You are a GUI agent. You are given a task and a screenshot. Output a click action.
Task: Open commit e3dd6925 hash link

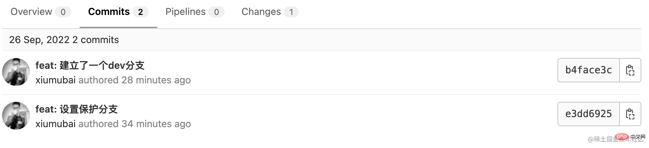[588, 114]
